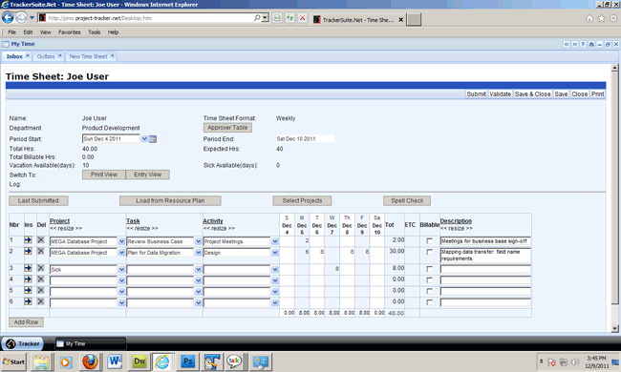The width and height of the screenshot is (621, 372).
Task: Toggle Billable checkbox for row 6
Action: [x=429, y=302]
